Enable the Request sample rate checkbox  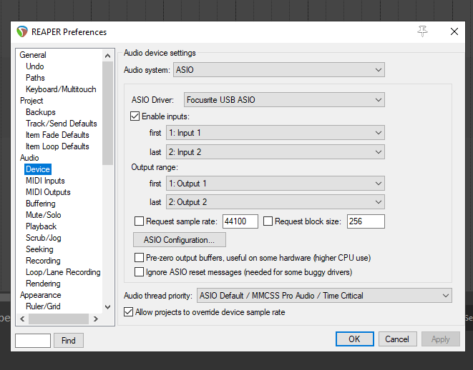click(x=140, y=221)
